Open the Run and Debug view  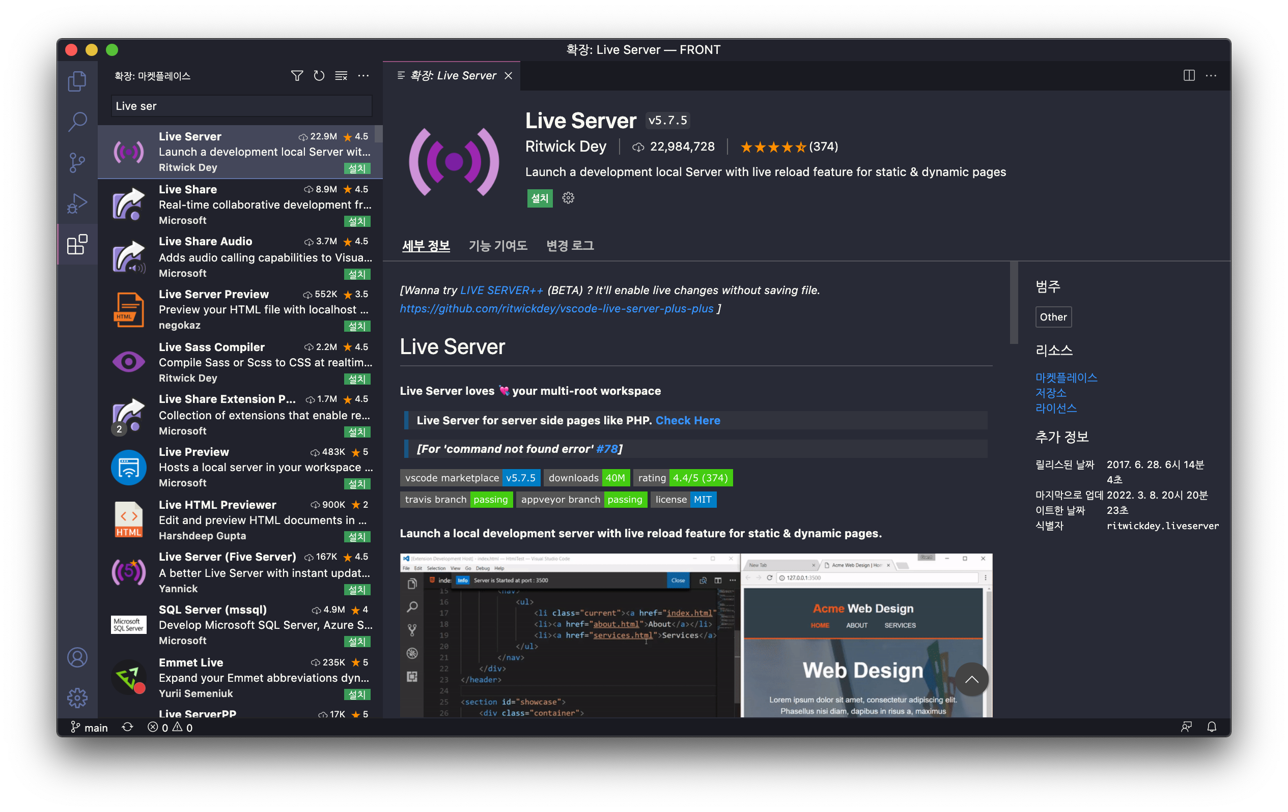[x=77, y=203]
